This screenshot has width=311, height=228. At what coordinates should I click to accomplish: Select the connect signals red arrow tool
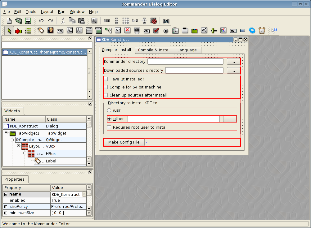(x=18, y=31)
